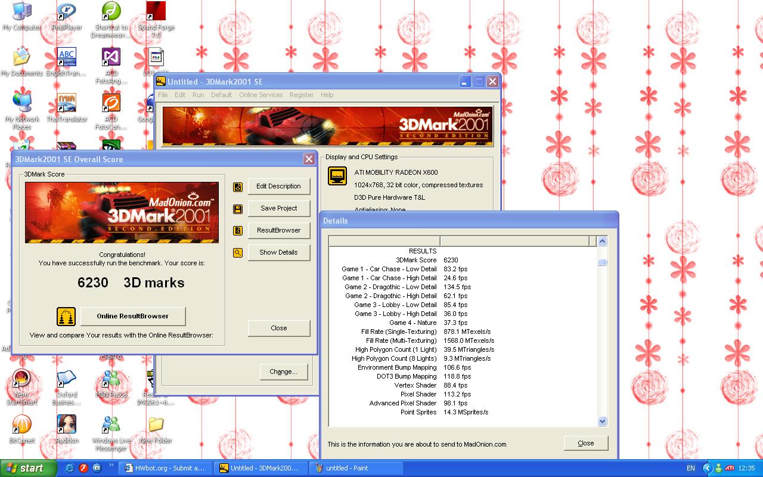Click the Online ResultBrowser podium icon

click(x=66, y=316)
